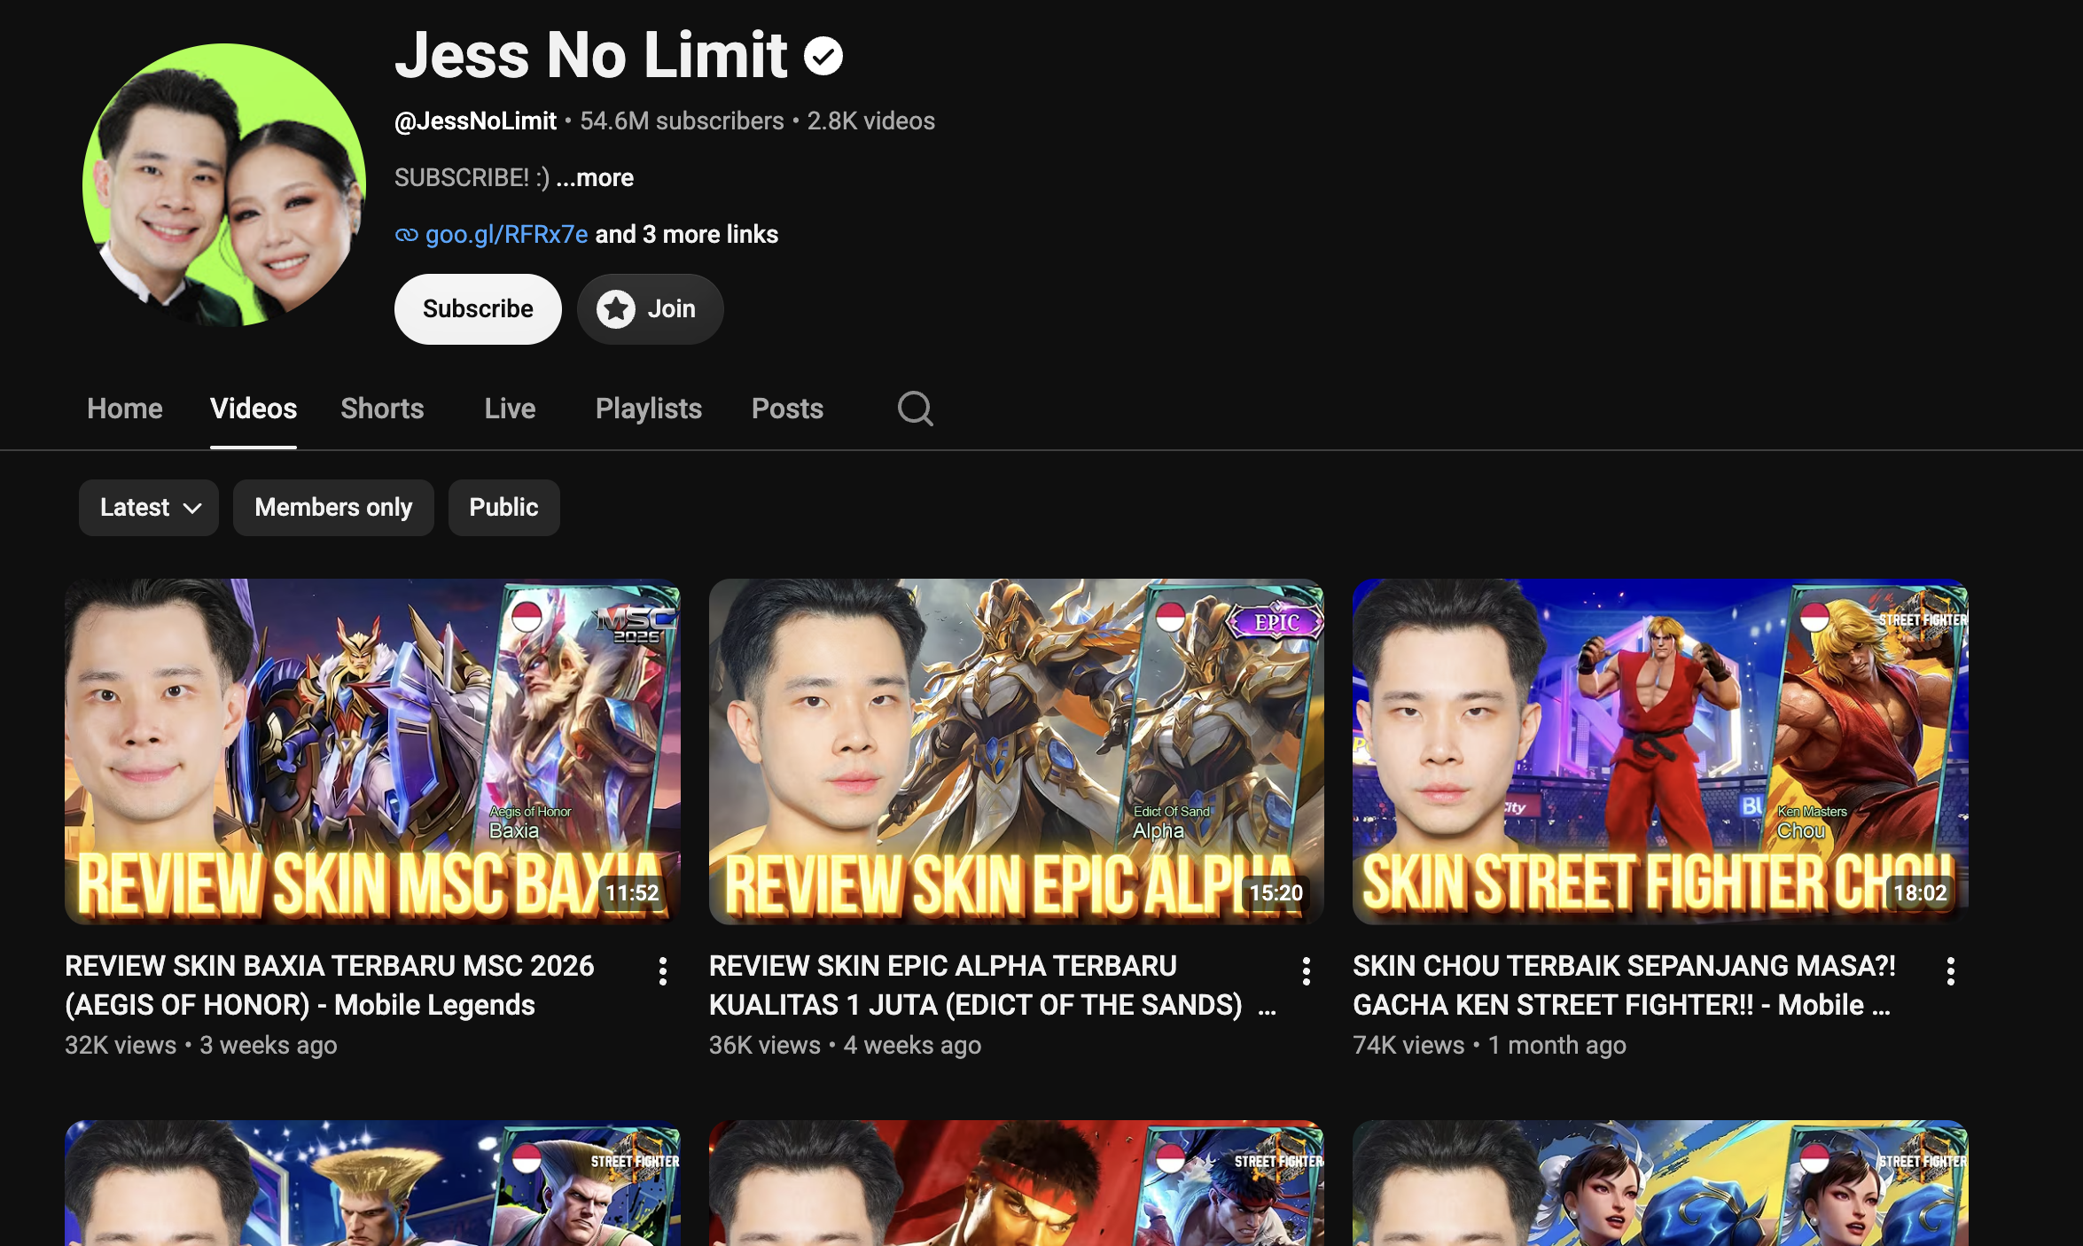The image size is (2083, 1246).
Task: Open the video titled REVIEW SKIN EPIC ALPHA TERBARU
Action: [993, 985]
